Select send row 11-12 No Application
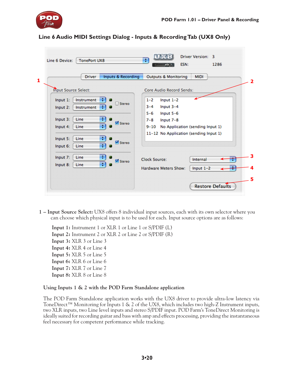Screen dimensions: 294x380 [189, 134]
